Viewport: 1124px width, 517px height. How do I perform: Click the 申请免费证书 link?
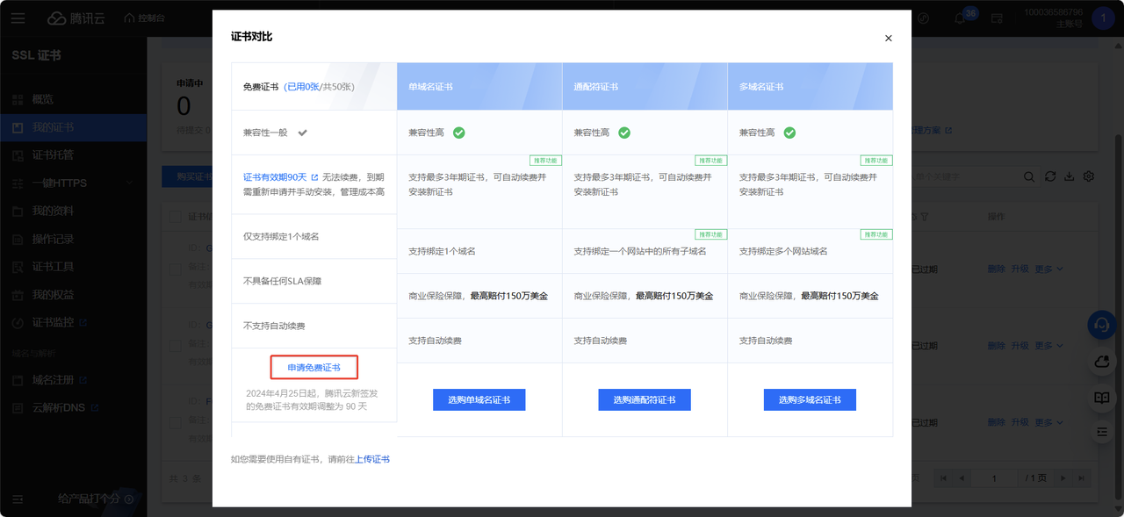(313, 367)
